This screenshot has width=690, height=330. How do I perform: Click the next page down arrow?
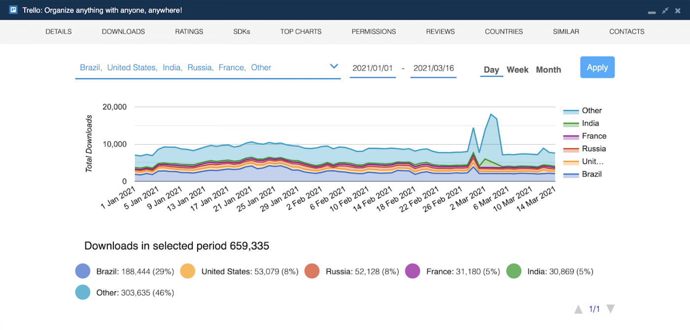[610, 309]
